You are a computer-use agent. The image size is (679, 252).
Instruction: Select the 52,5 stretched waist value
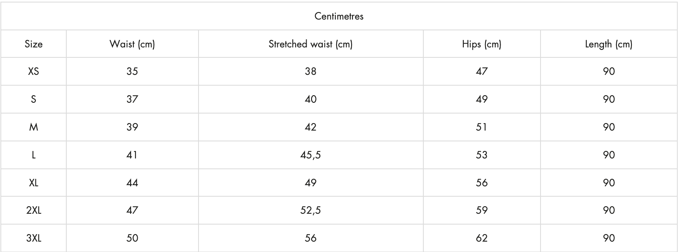point(311,210)
